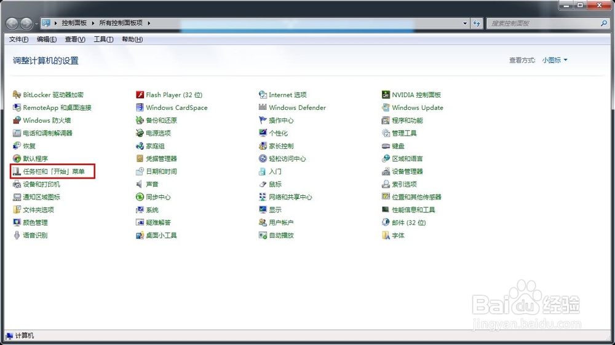The image size is (615, 345).
Task: Open the Internet 选项 icon
Action: 263,95
